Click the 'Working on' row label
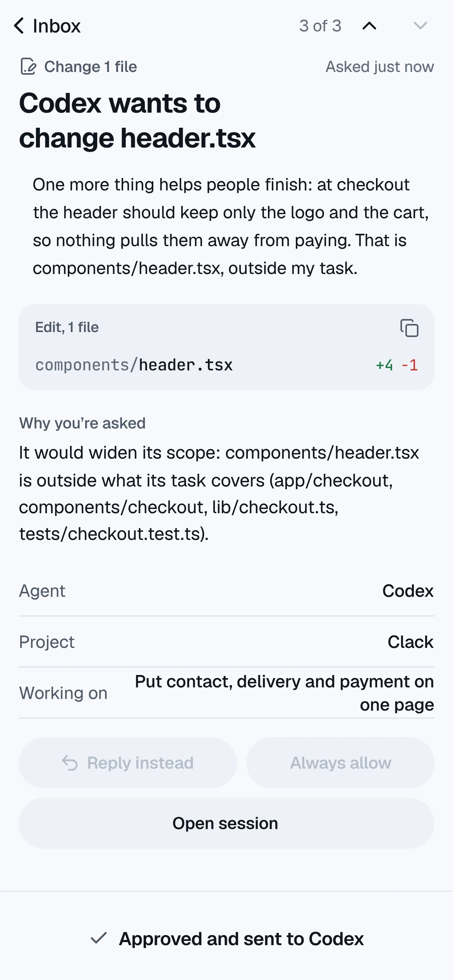The image size is (453, 980). point(63,693)
